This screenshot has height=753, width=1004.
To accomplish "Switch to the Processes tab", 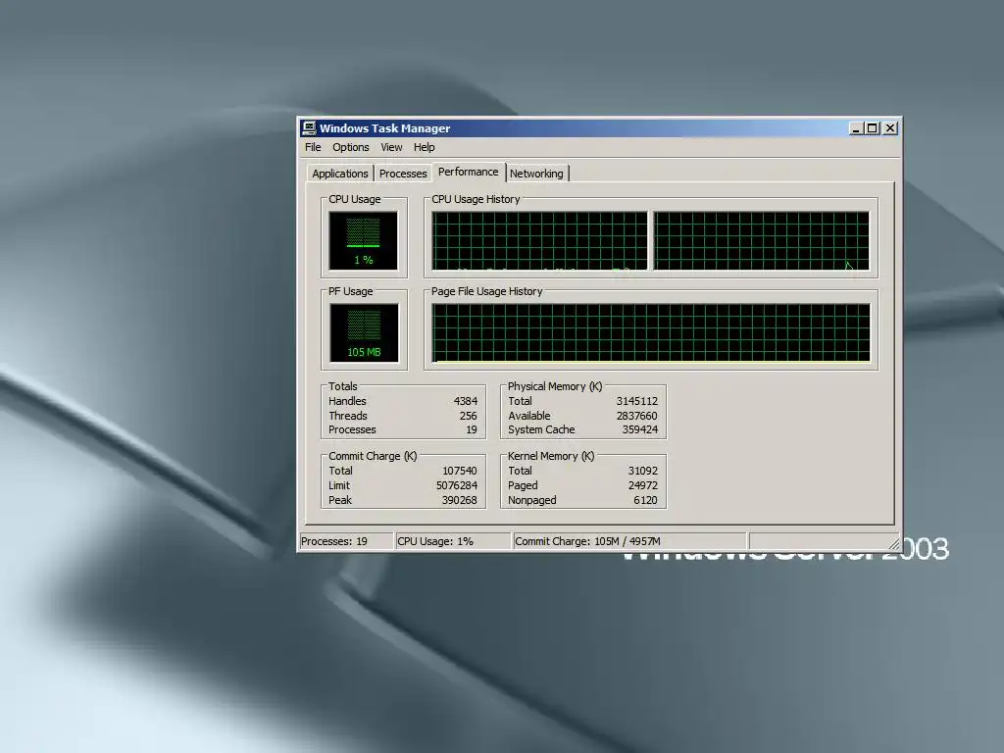I will [x=403, y=174].
